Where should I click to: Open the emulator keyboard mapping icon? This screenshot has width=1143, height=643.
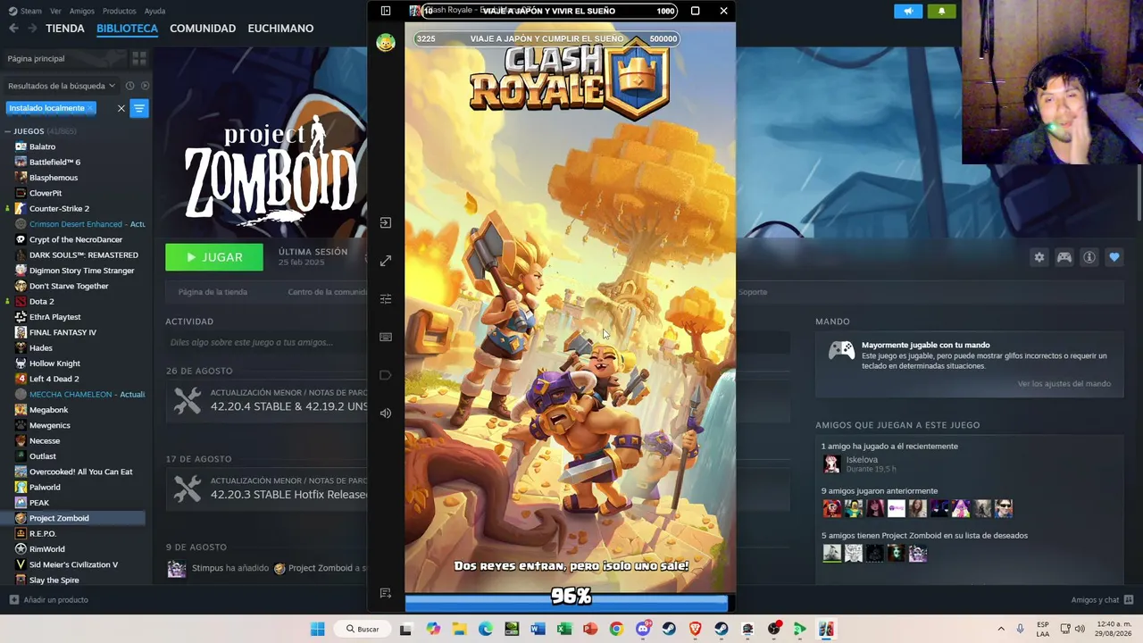pos(386,337)
